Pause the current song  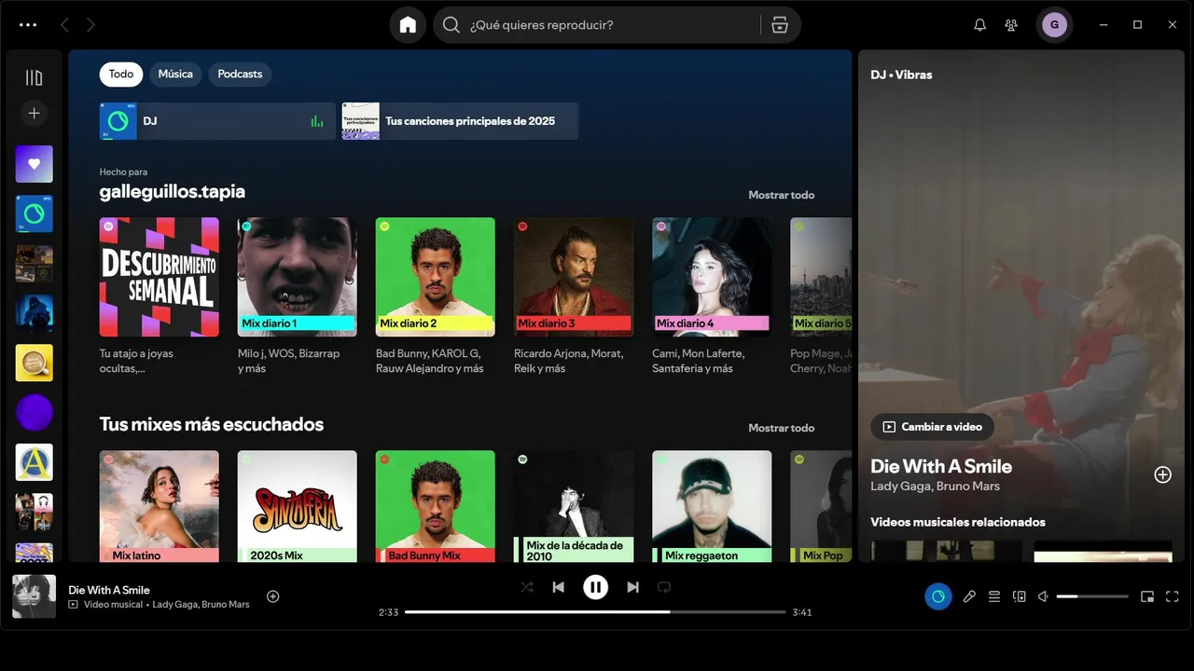click(595, 587)
